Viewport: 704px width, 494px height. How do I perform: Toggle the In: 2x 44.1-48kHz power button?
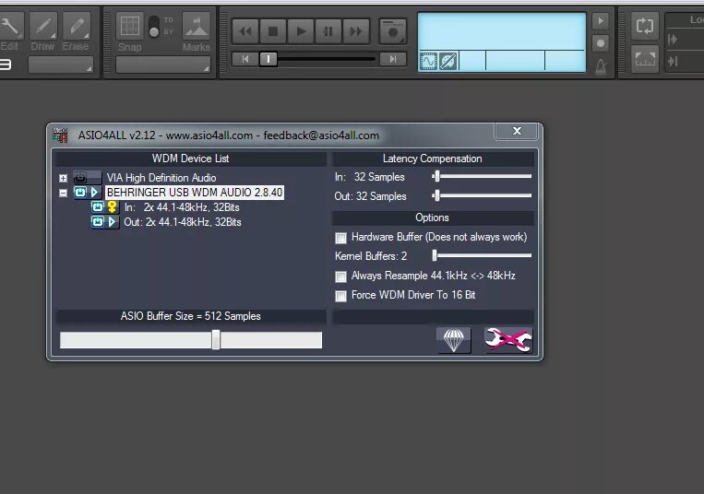point(98,206)
